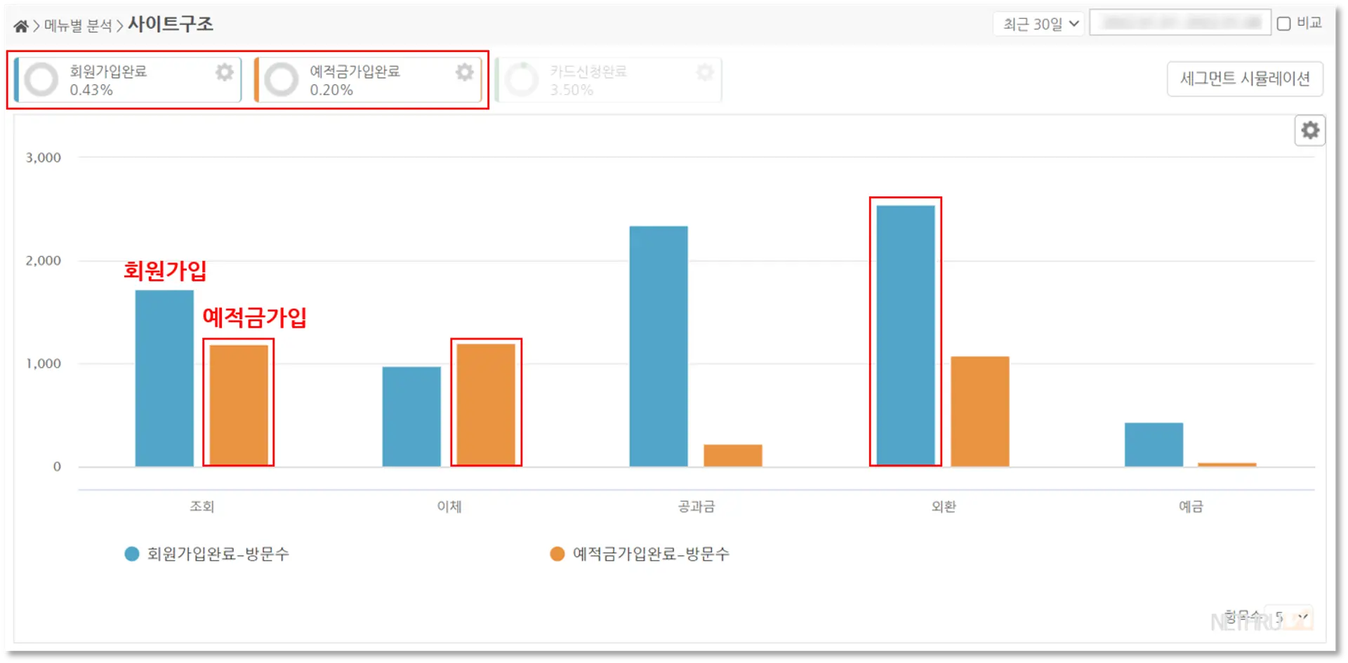
Task: Click the 1,000 y-axis value
Action: click(x=44, y=363)
